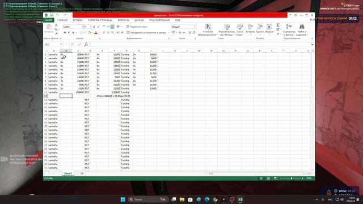Open the Windows Start menu
This screenshot has width=363, height=204.
123,199
